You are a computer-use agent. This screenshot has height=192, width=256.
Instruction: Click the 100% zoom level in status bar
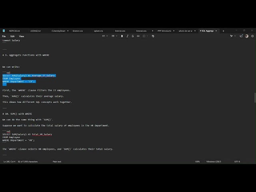197,162
